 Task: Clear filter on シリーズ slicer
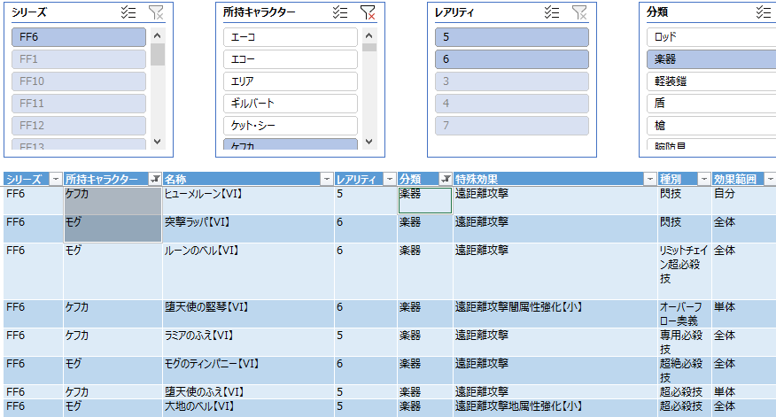click(156, 12)
